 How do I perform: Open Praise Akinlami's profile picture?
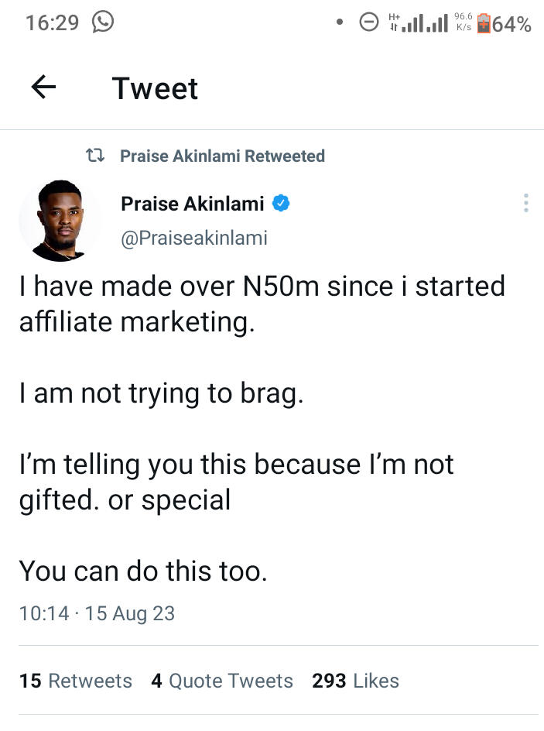(x=60, y=221)
